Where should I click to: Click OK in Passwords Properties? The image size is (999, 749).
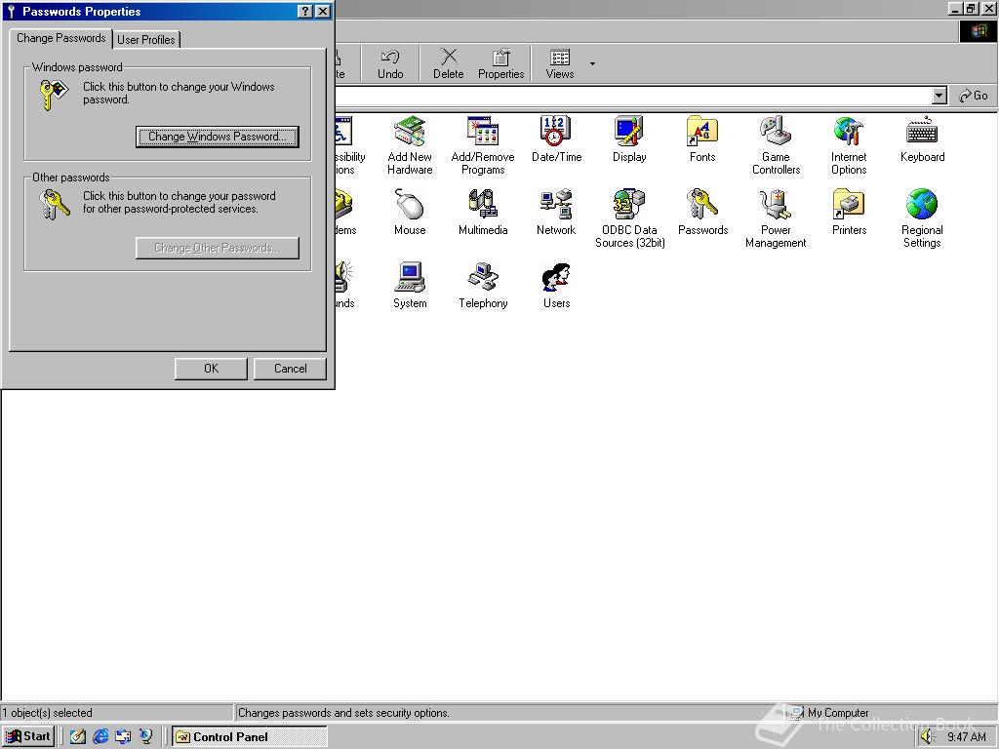point(211,368)
